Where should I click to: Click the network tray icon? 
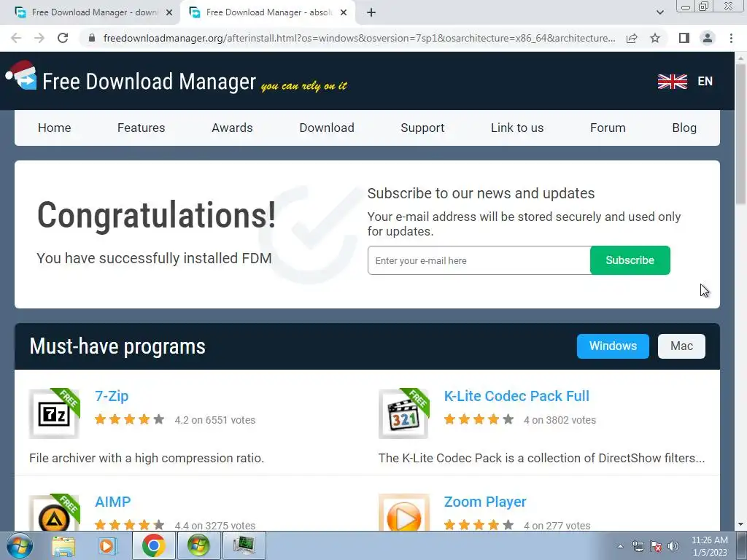pos(638,546)
